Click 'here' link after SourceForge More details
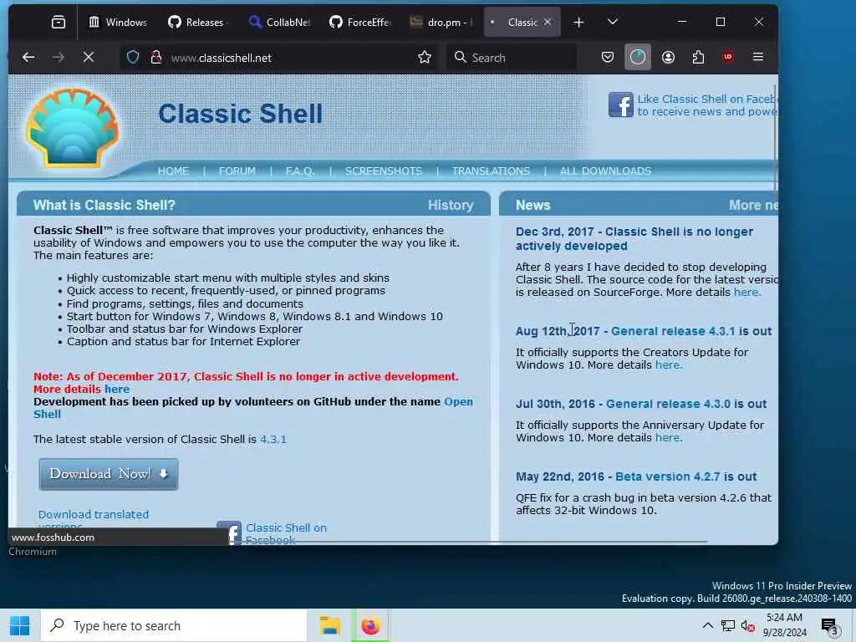This screenshot has height=642, width=856. (746, 292)
